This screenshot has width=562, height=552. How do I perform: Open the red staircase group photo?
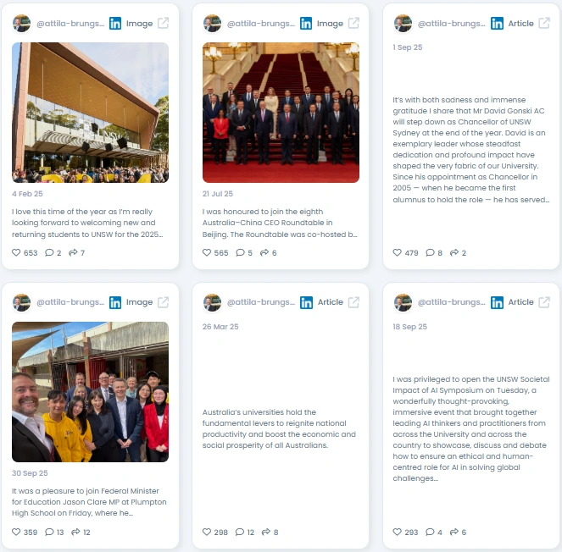click(x=281, y=113)
